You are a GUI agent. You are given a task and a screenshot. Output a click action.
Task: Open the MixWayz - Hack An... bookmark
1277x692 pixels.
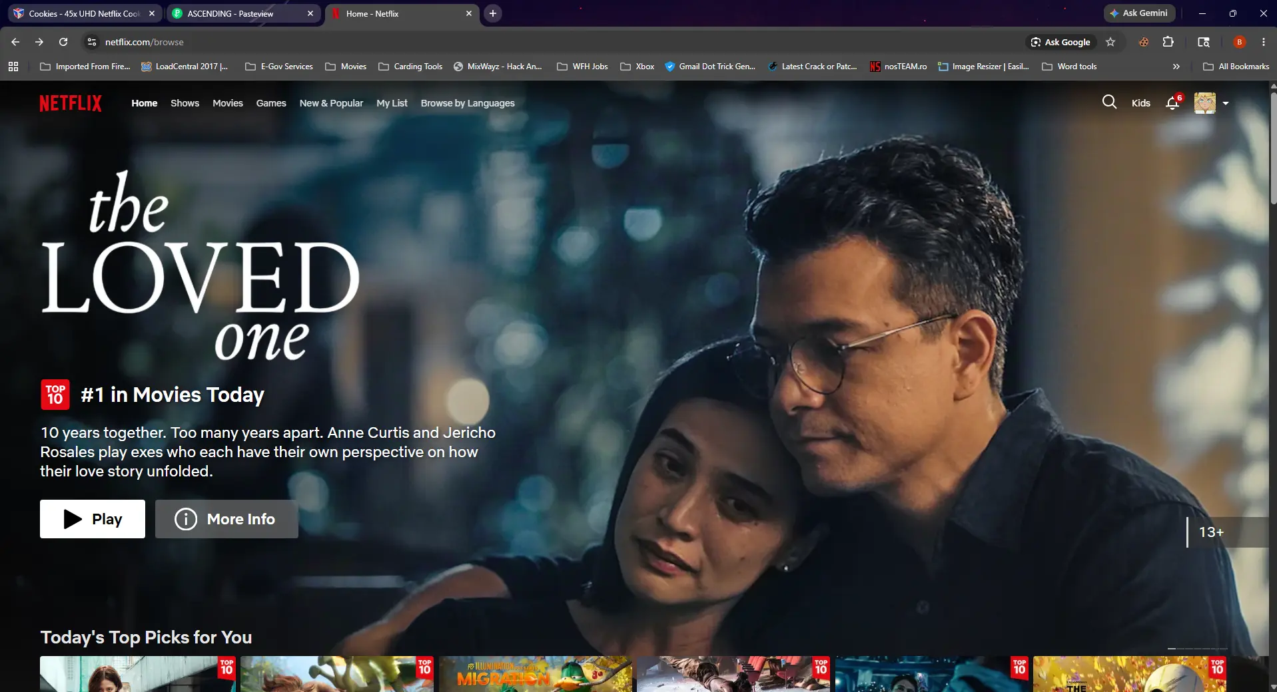click(498, 67)
